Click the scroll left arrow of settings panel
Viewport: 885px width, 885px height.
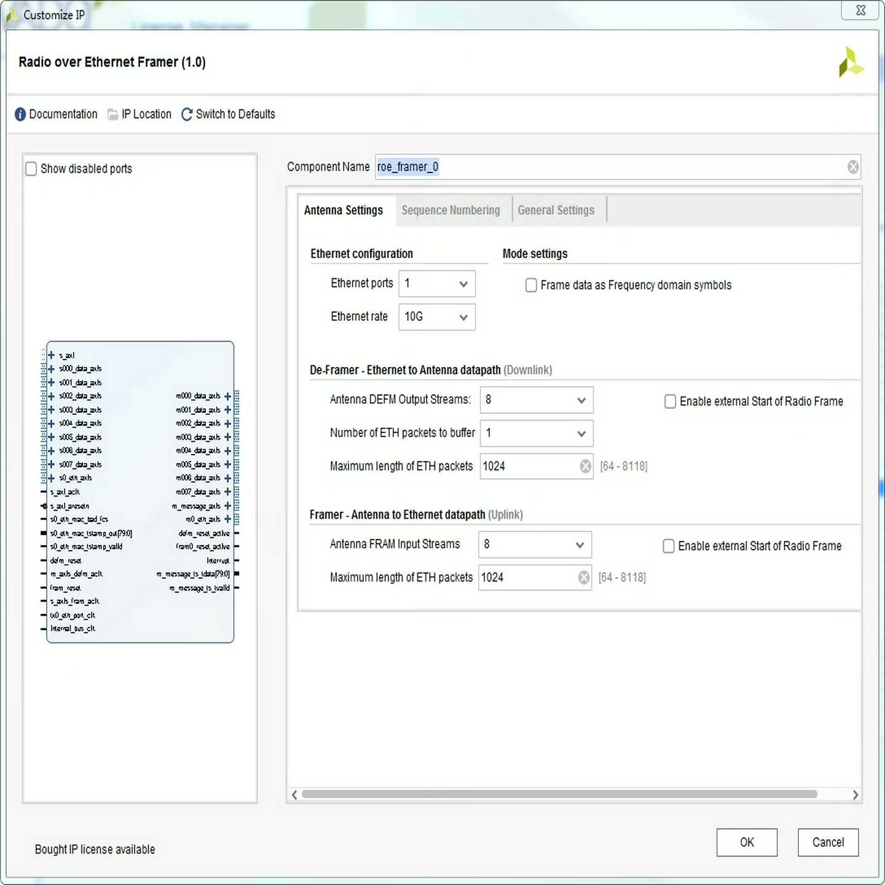coord(294,795)
